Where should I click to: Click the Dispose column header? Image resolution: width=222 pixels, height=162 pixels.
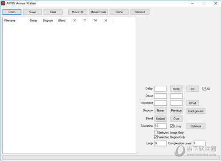[x=49, y=20]
